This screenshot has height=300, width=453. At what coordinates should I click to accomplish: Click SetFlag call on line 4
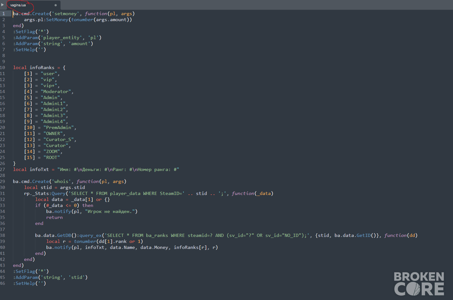pyautogui.click(x=26, y=32)
